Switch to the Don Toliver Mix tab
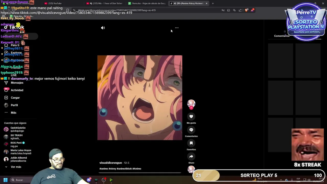The width and height of the screenshot is (327, 184). coord(105,3)
